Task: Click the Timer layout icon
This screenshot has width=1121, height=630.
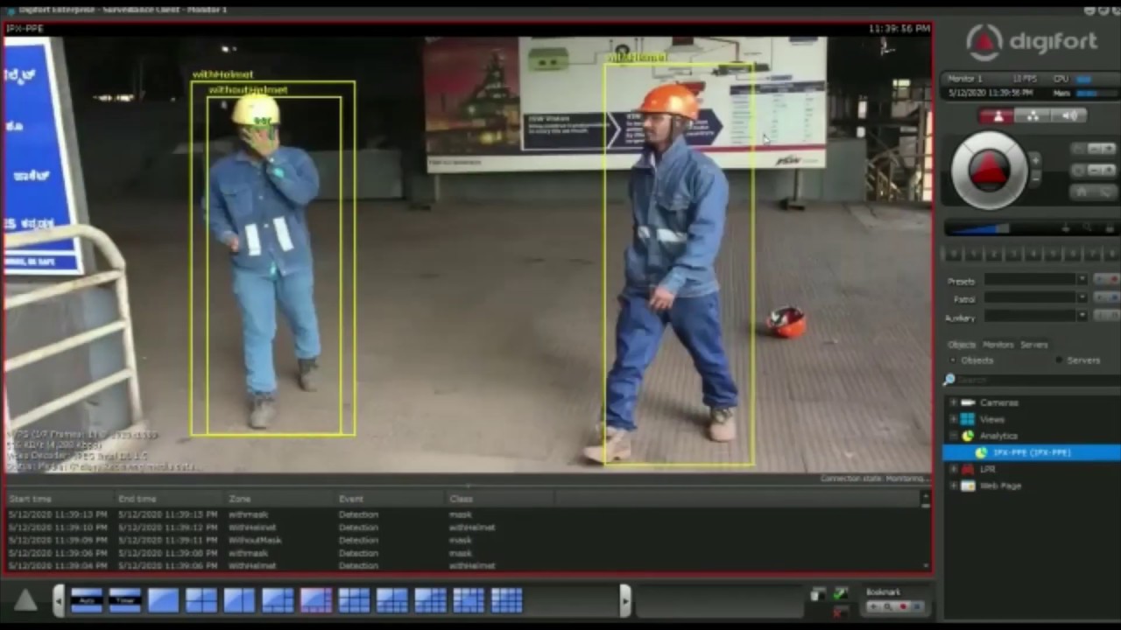Action: point(124,599)
